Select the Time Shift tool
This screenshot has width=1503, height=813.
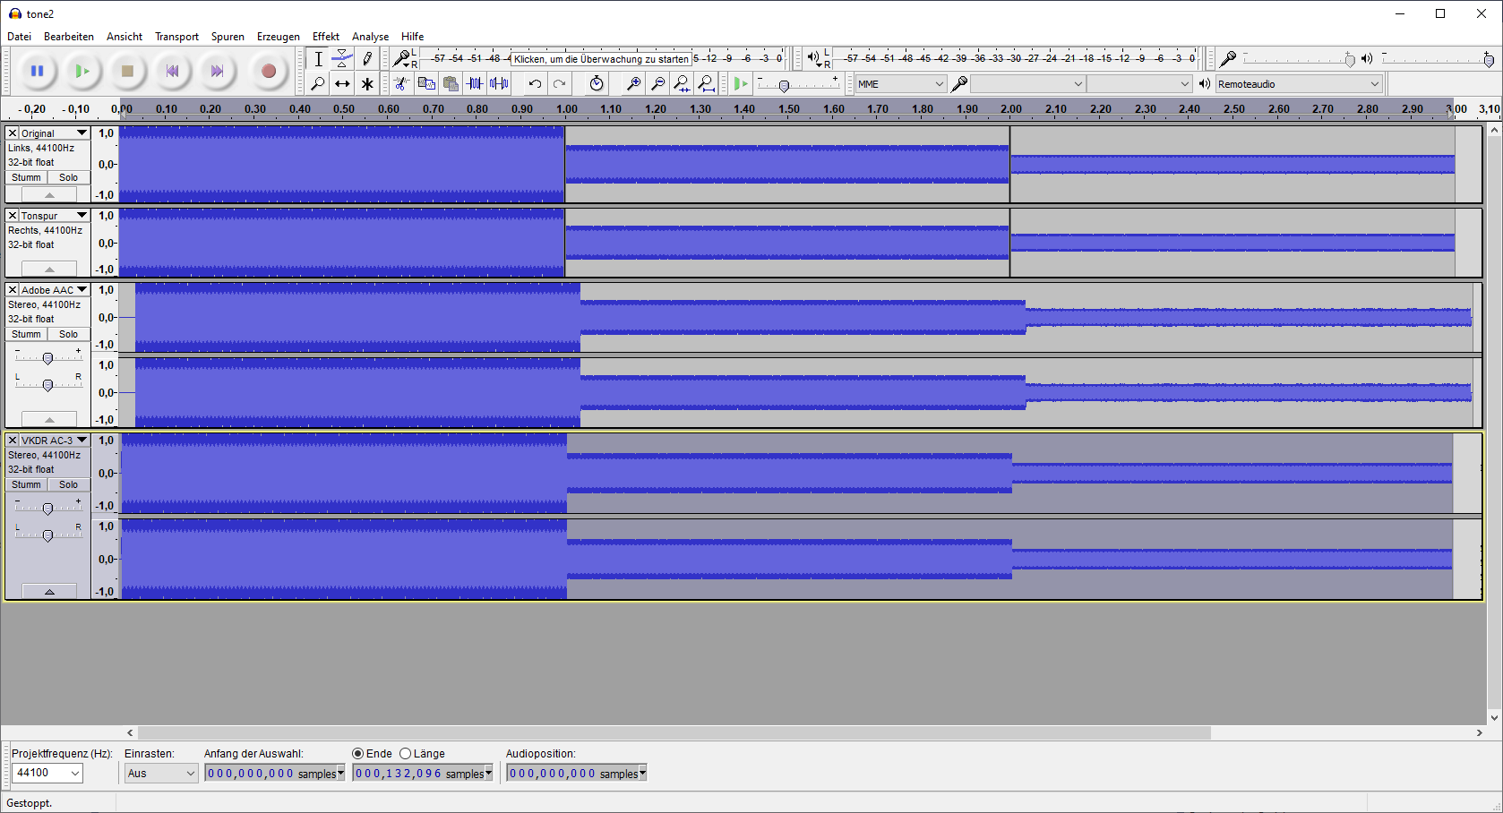342,84
